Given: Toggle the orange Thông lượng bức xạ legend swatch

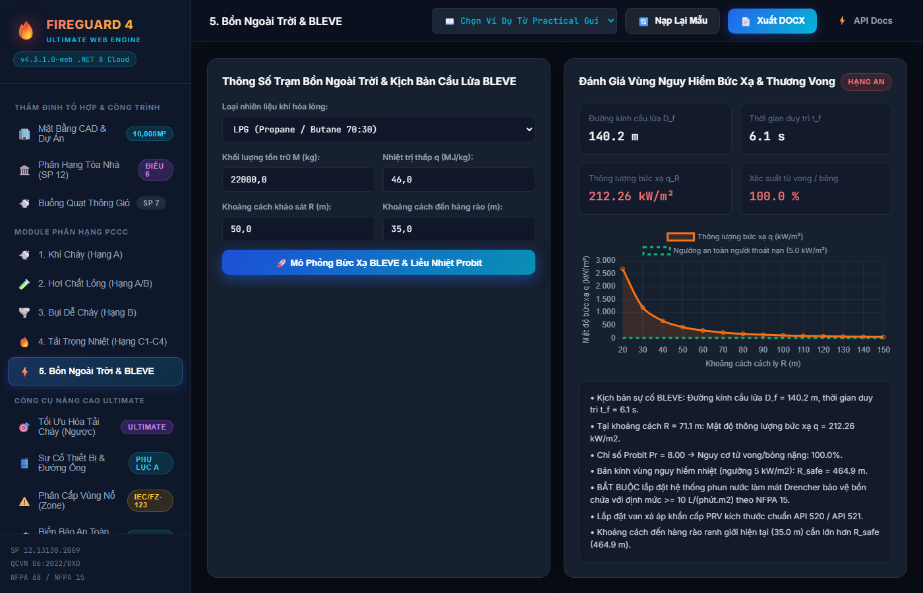Looking at the screenshot, I should click(x=680, y=237).
